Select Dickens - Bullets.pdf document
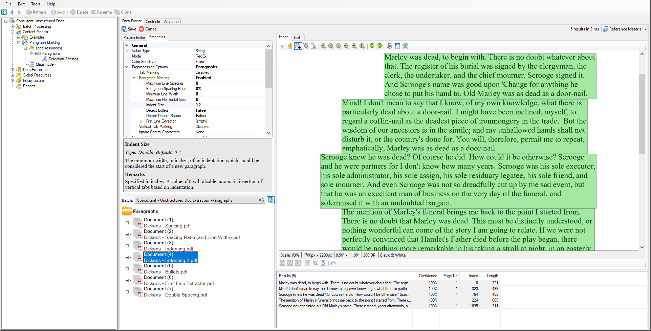Viewport: 651px width, 331px height. [166, 272]
